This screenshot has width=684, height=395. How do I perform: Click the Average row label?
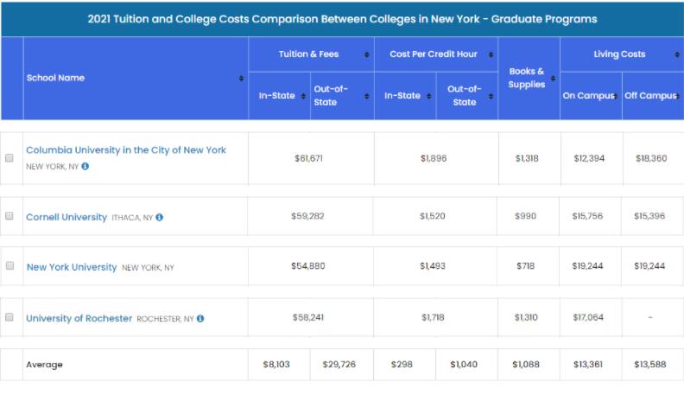[44, 365]
